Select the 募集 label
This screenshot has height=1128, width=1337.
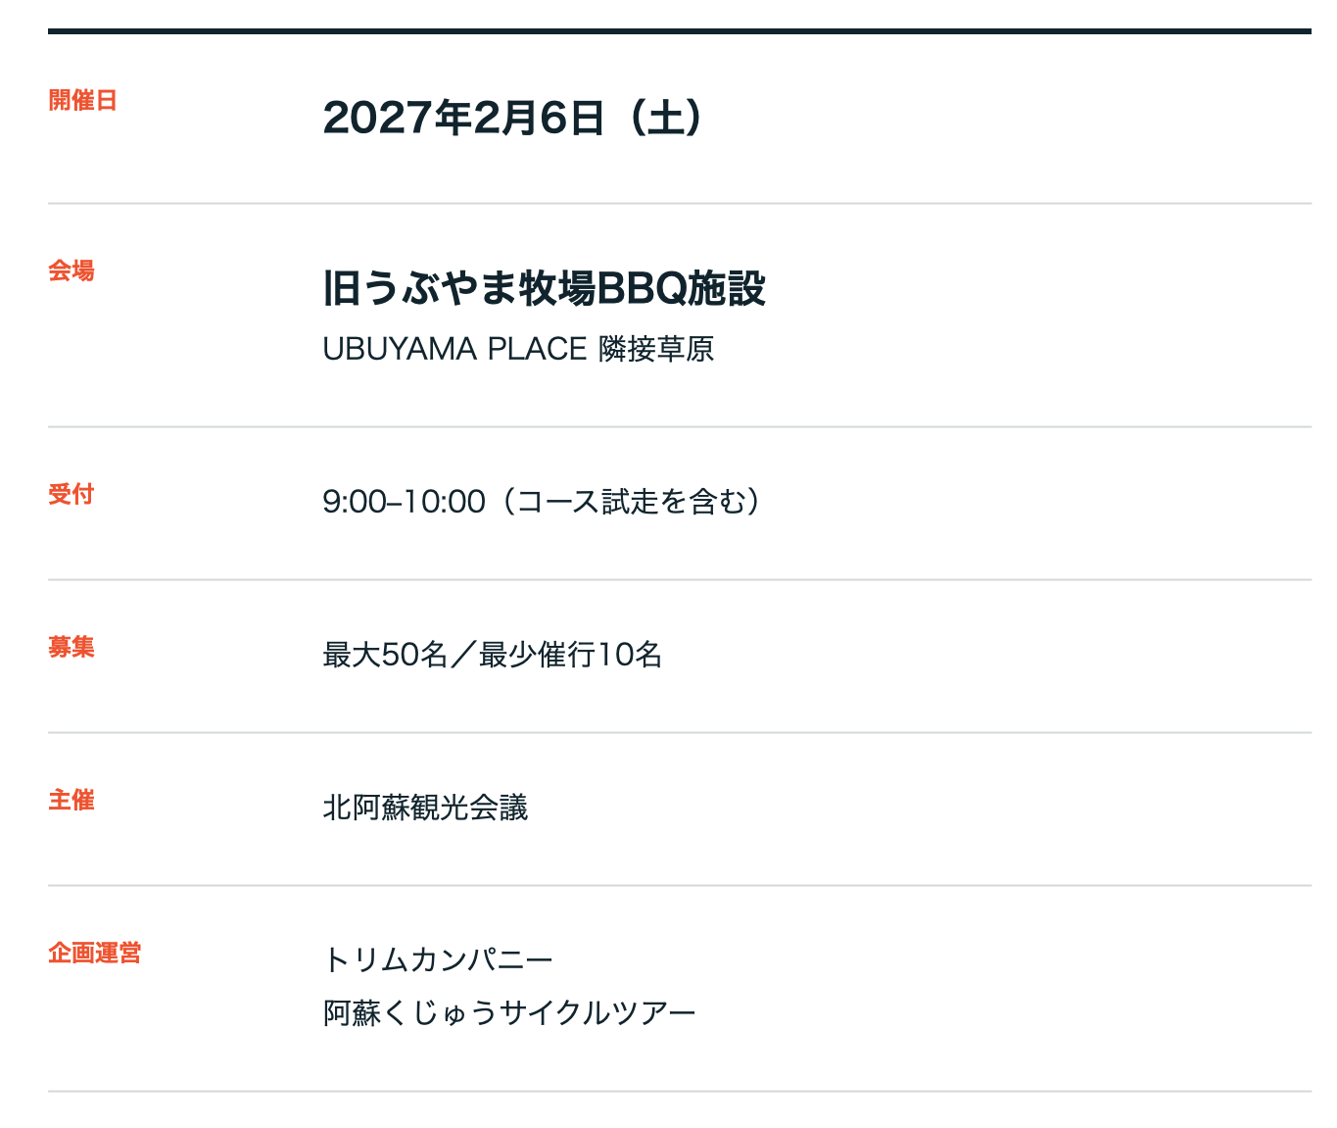(72, 647)
